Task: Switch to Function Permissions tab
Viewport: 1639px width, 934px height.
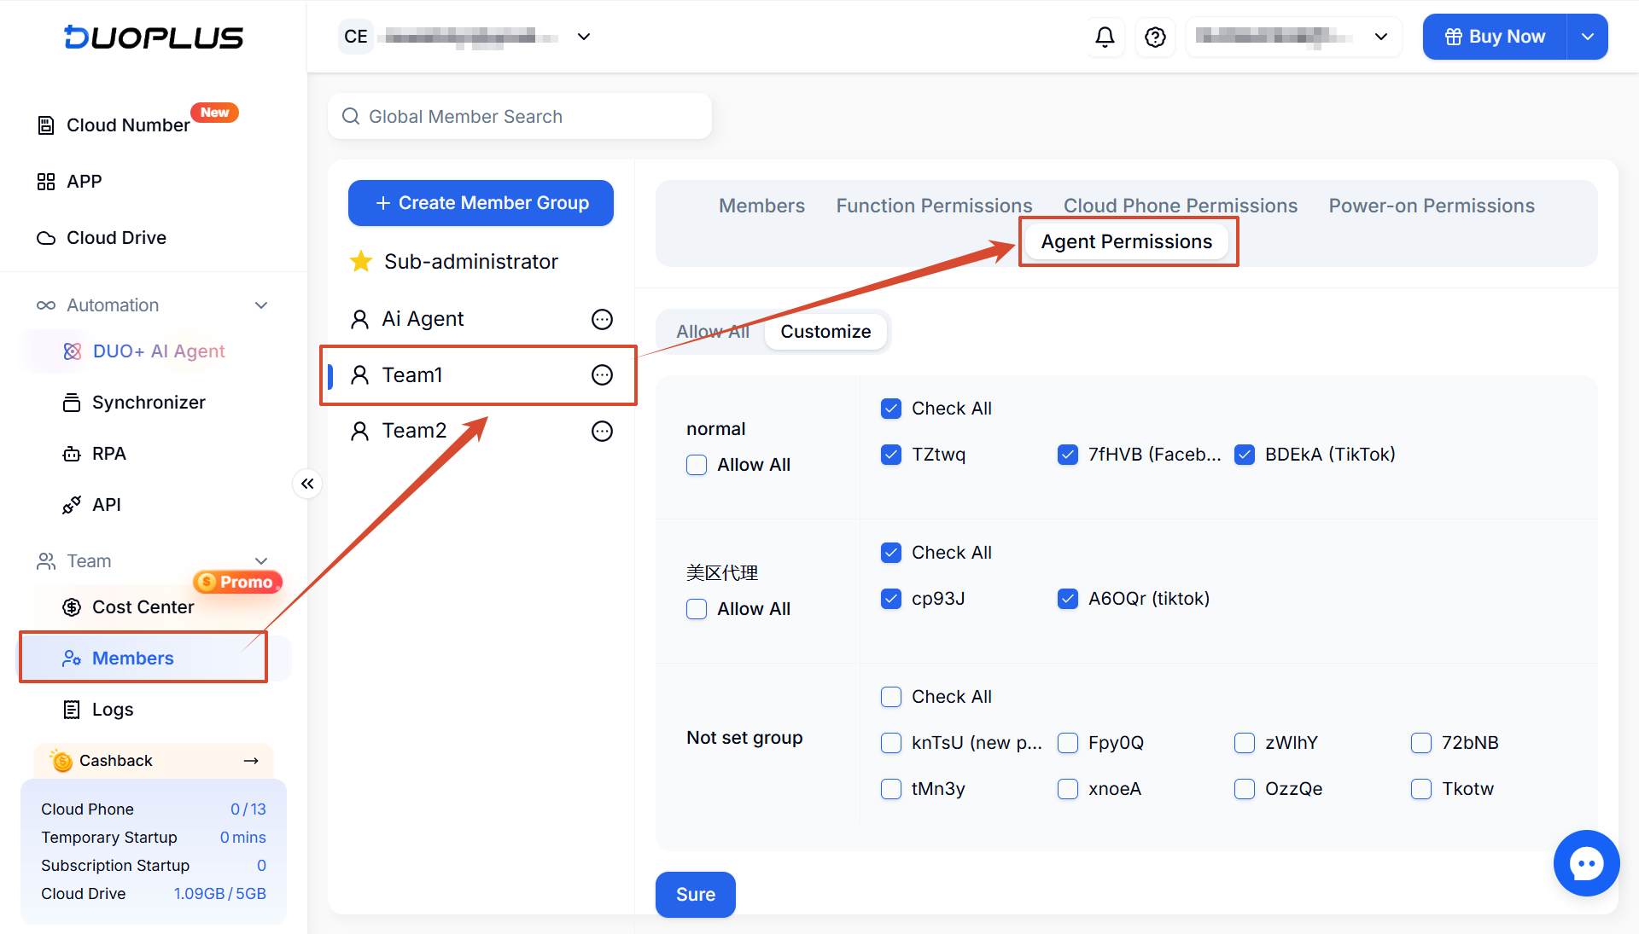Action: [934, 206]
